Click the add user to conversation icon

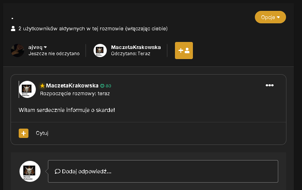tap(184, 51)
